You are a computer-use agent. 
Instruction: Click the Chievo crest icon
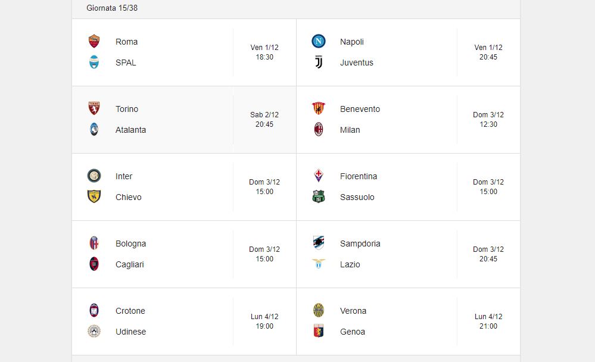[94, 196]
